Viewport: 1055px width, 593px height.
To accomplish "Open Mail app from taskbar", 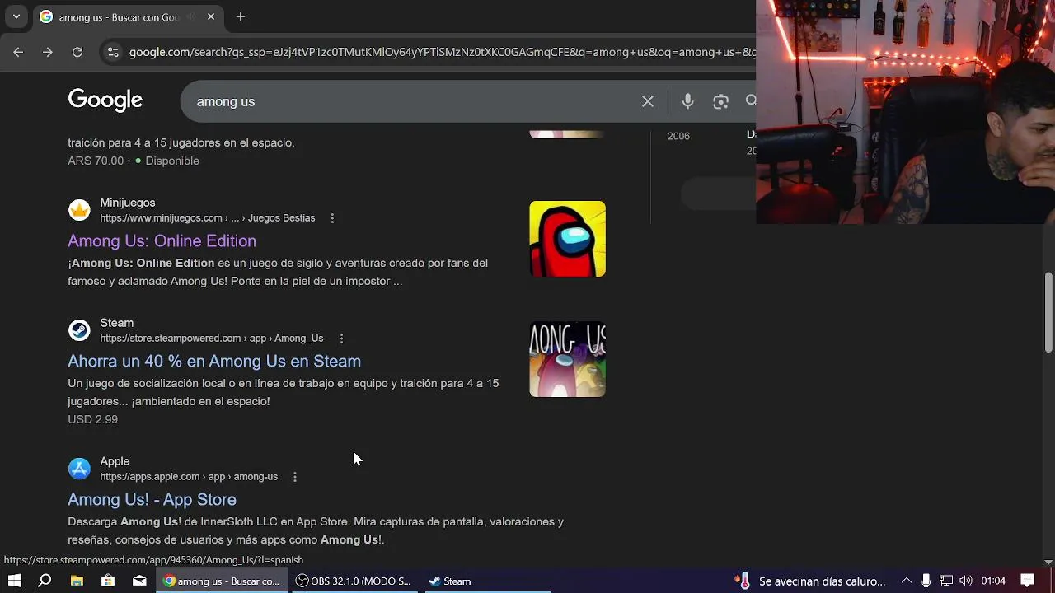I will pos(139,581).
